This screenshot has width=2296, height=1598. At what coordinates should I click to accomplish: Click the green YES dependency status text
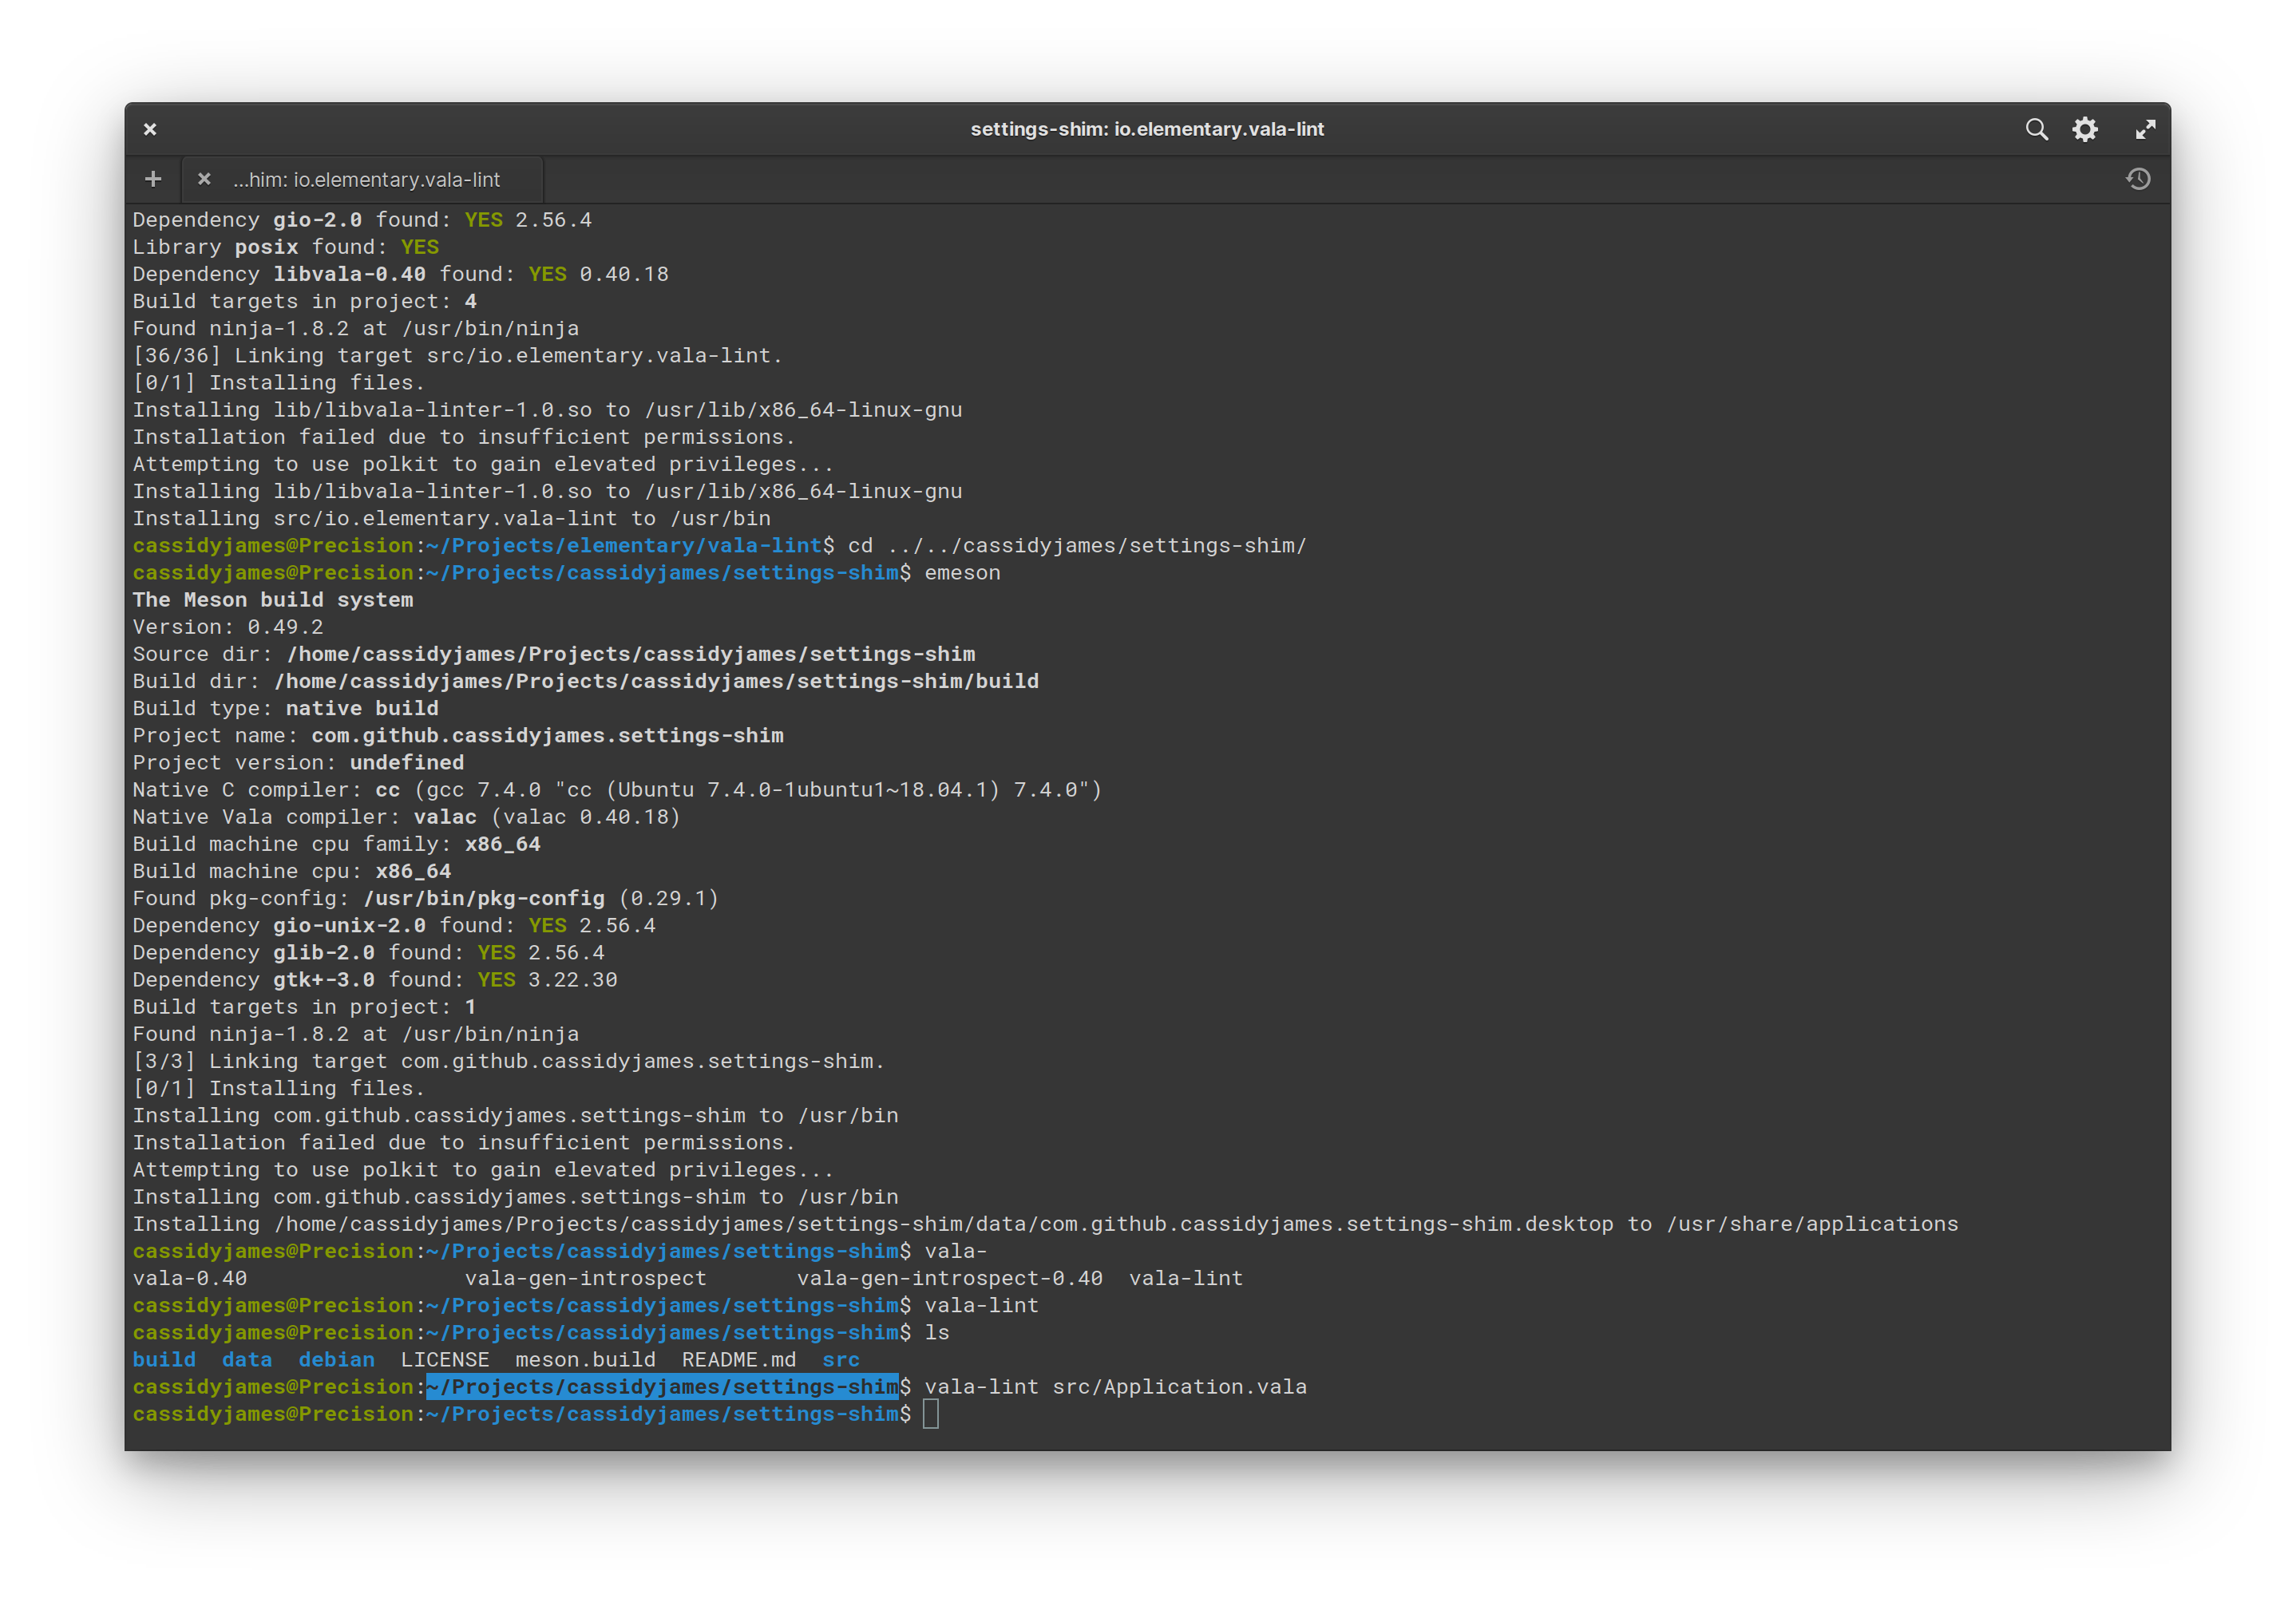click(x=484, y=219)
